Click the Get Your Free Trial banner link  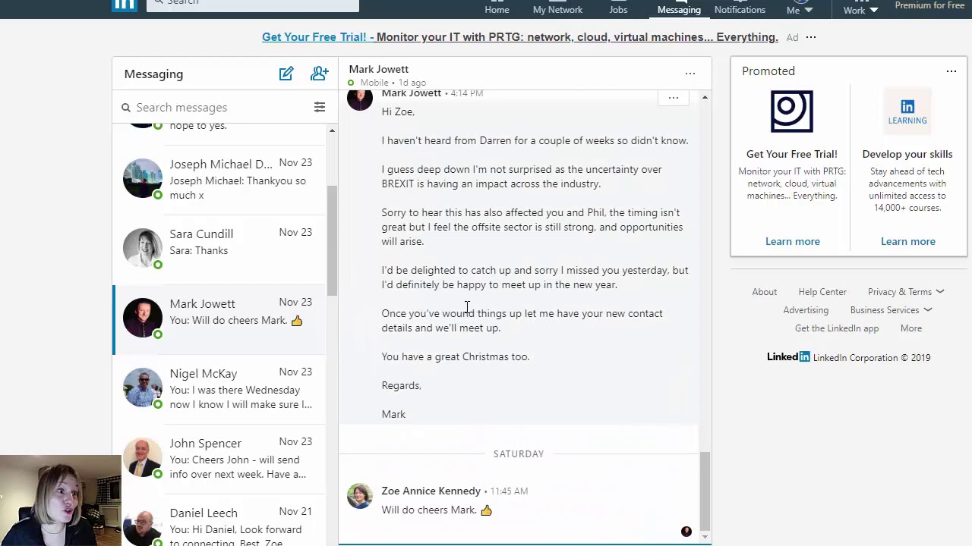click(x=520, y=37)
